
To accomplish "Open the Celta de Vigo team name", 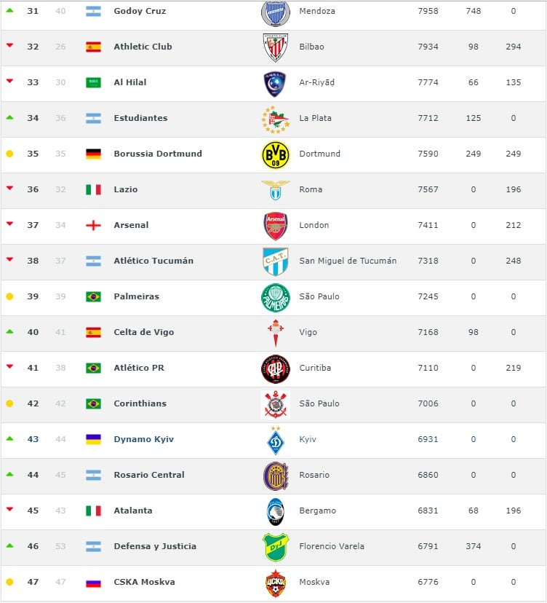I will (144, 333).
